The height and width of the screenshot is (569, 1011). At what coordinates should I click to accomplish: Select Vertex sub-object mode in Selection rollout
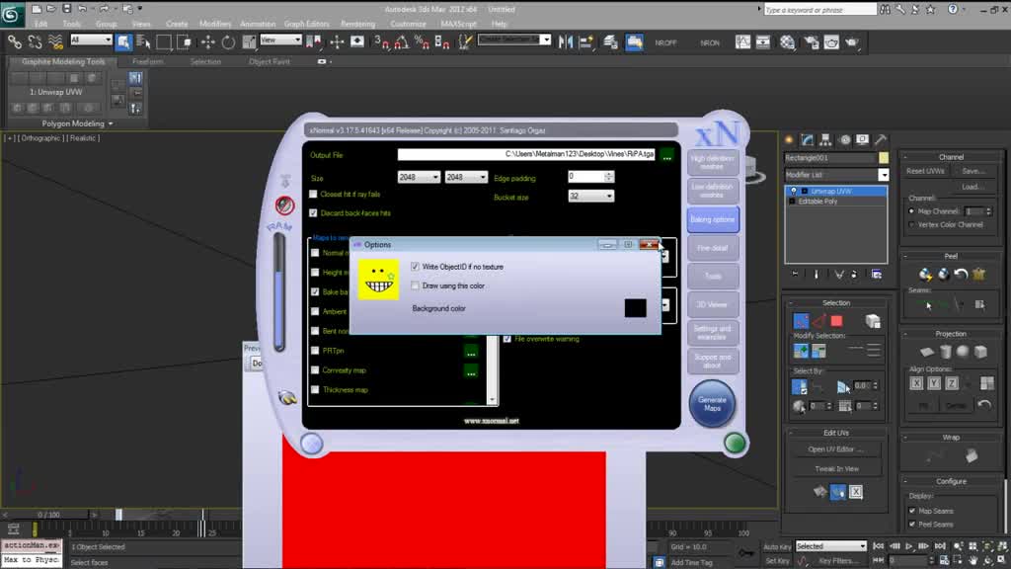tap(801, 321)
